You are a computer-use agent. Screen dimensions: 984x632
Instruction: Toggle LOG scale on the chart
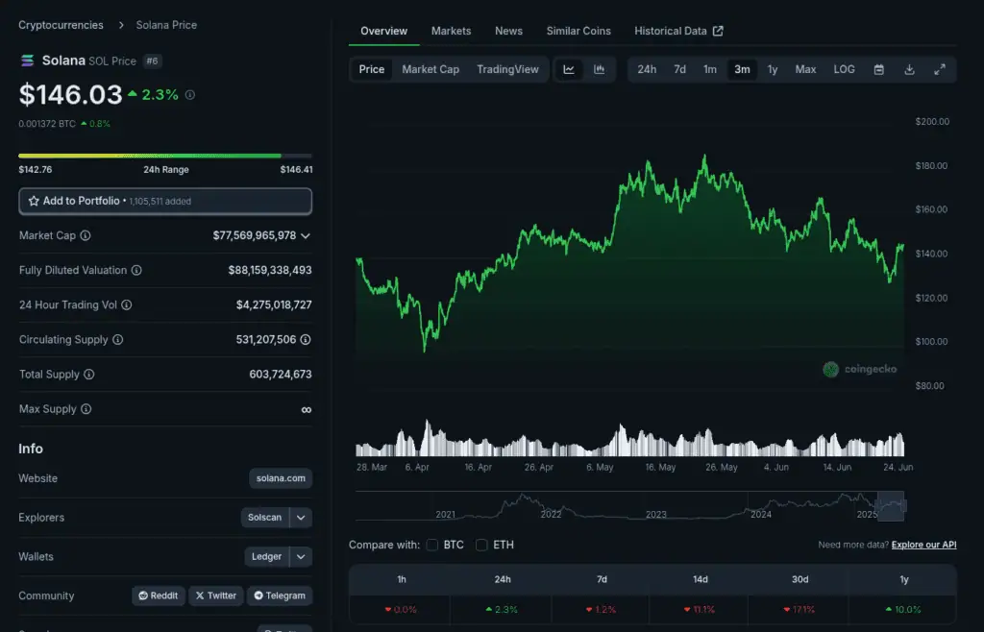click(844, 69)
